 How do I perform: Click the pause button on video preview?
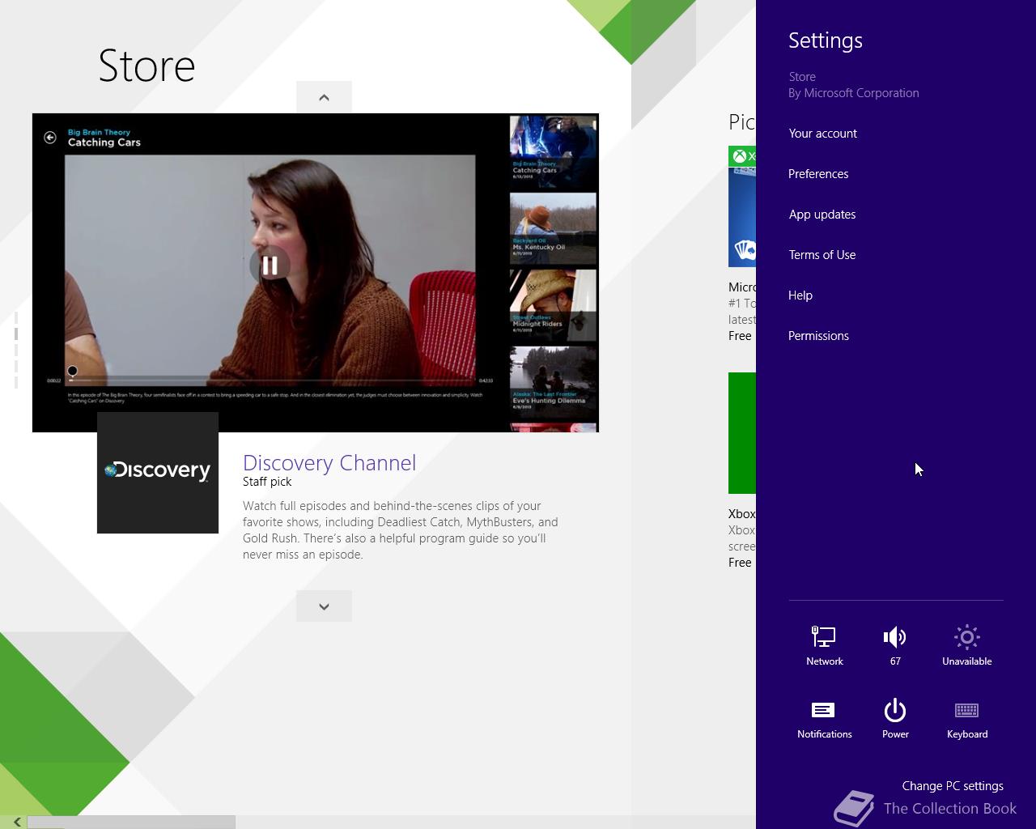click(270, 266)
